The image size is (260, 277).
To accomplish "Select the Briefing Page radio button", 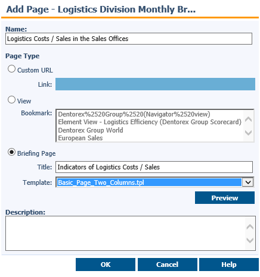I will [11, 152].
